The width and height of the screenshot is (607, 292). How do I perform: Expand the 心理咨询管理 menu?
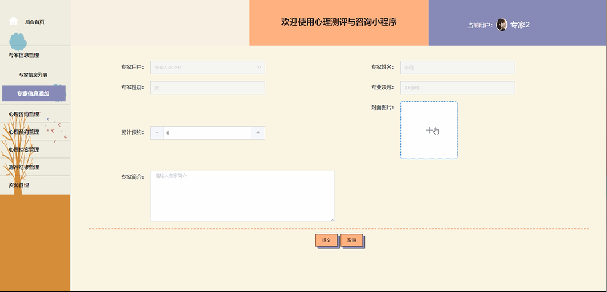[x=24, y=115]
